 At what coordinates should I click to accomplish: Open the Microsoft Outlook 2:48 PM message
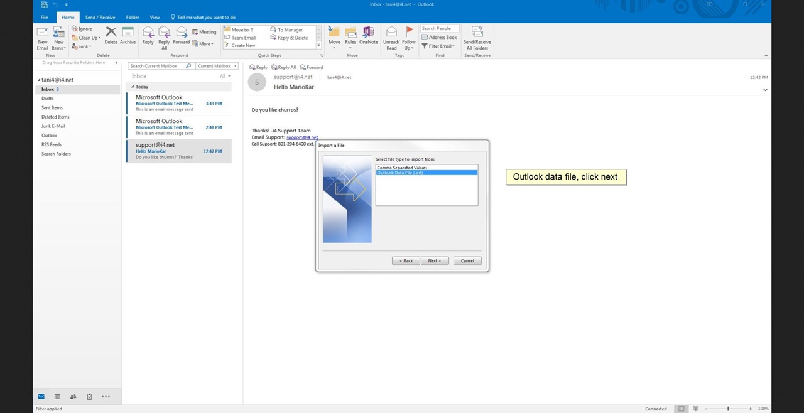click(179, 127)
